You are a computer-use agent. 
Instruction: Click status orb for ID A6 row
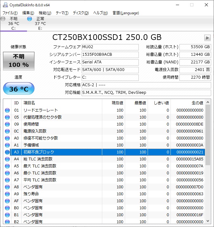click(x=7, y=173)
